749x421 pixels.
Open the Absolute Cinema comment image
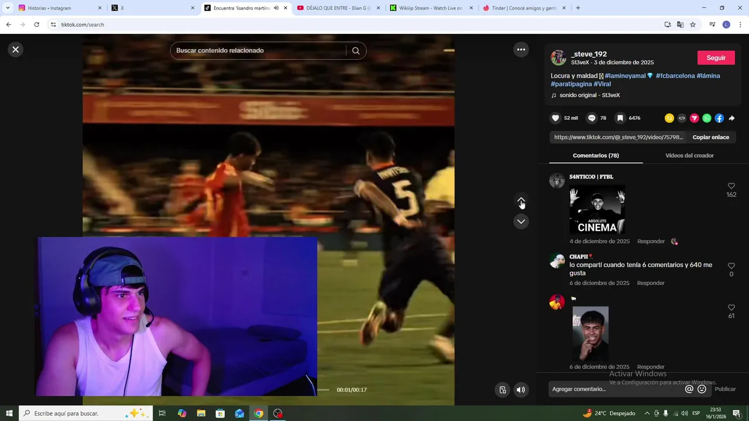[597, 210]
